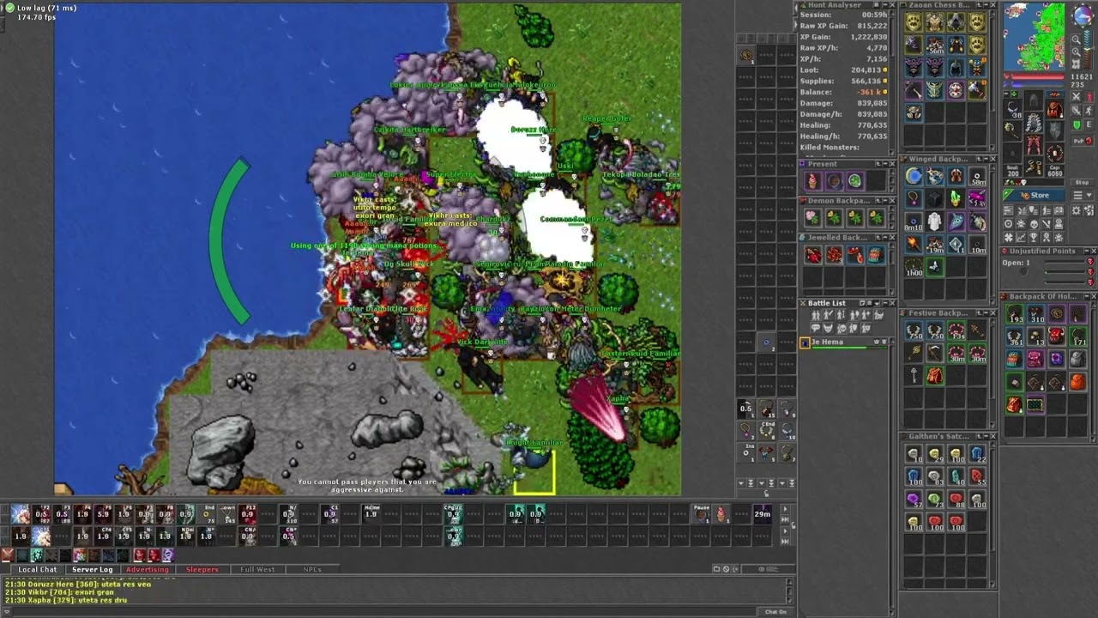Image resolution: width=1098 pixels, height=618 pixels.
Task: Collapse the Demon Backpack panel
Action: point(885,201)
